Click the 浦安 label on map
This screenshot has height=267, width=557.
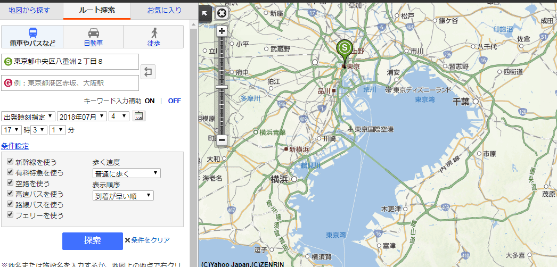tap(394, 72)
